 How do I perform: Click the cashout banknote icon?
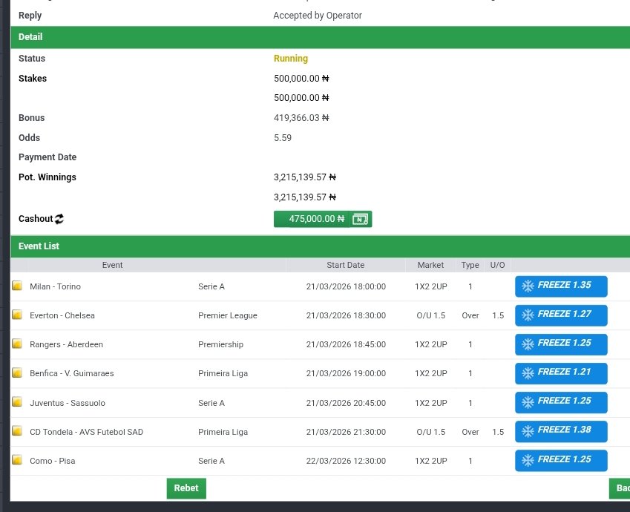[360, 219]
